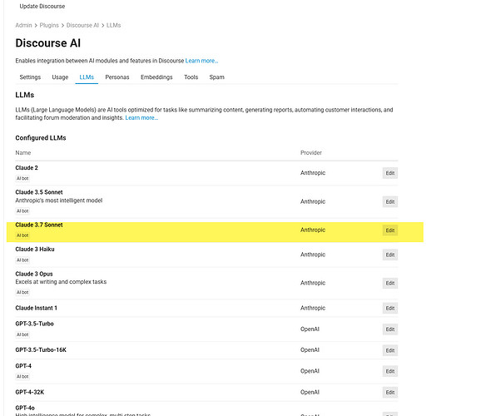Viewport: 481px width, 416px height.
Task: Click Anthropic provider in Claude 3.7 Sonnet row
Action: click(x=313, y=230)
